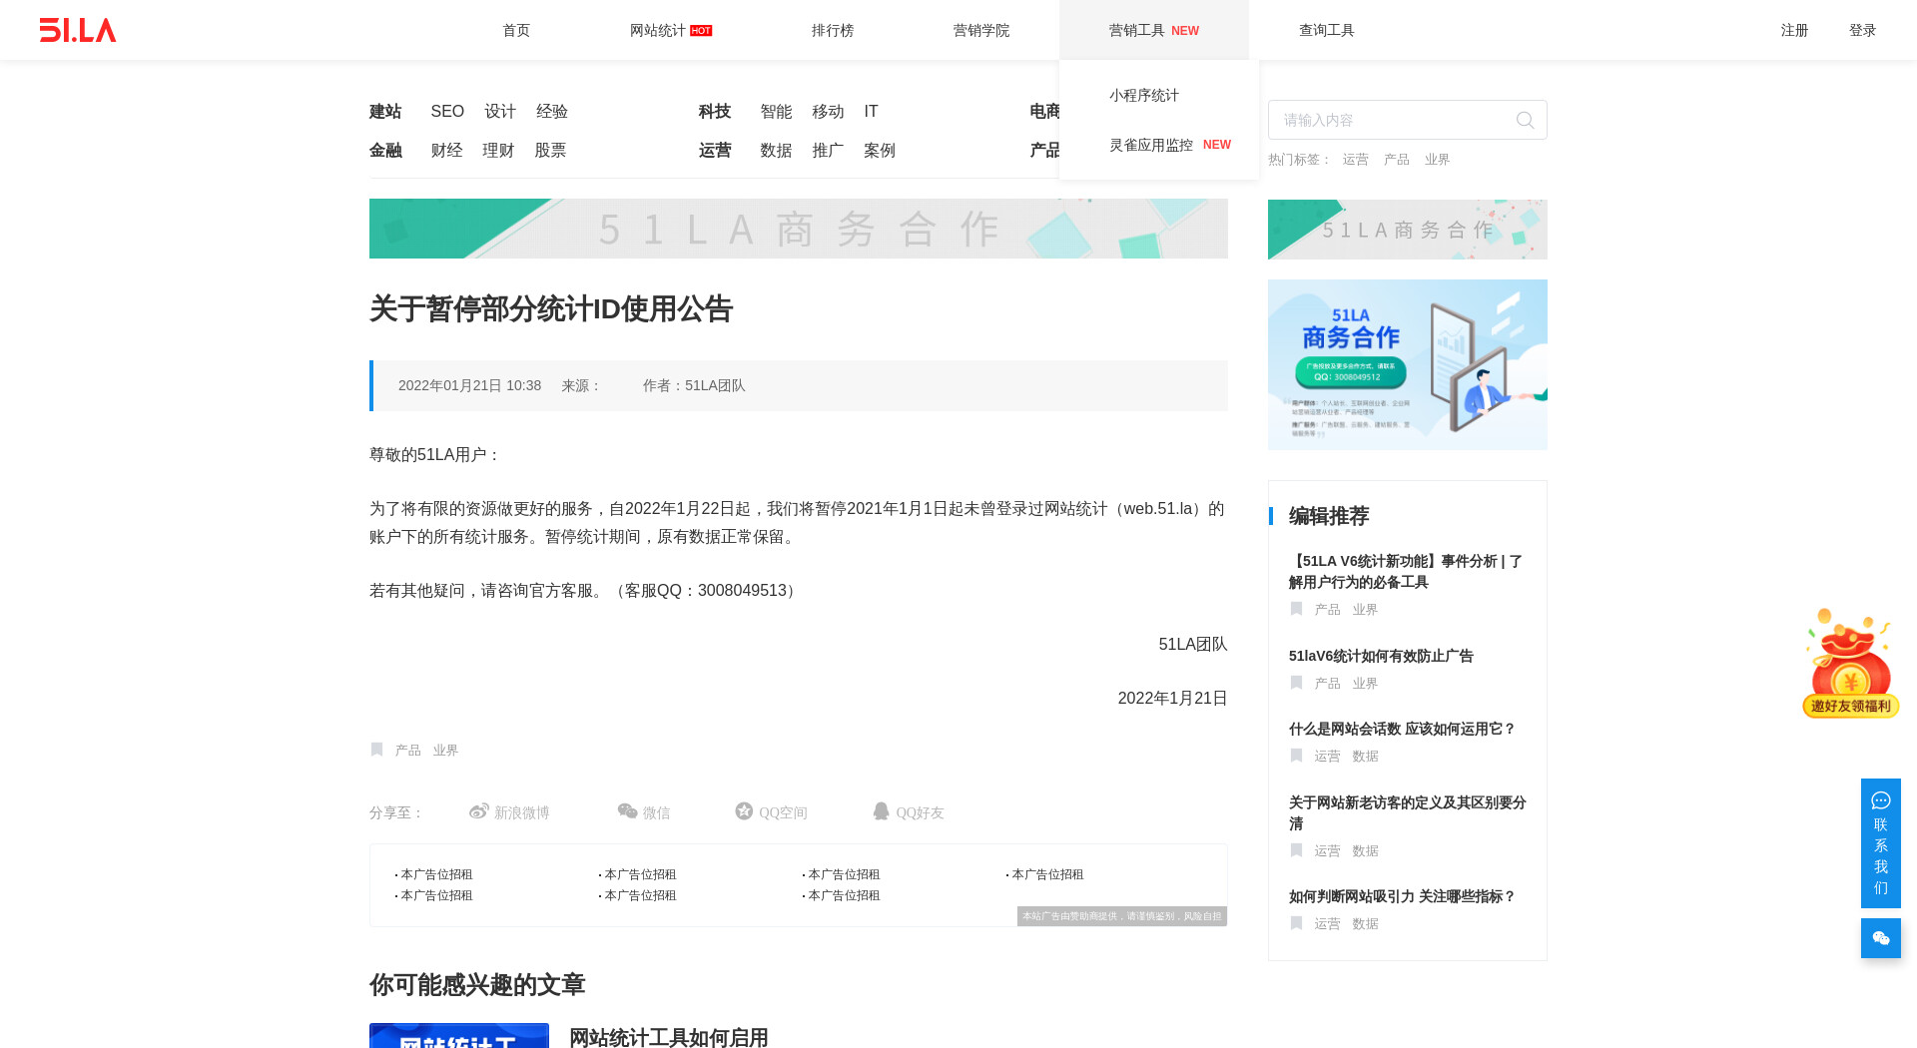Image resolution: width=1917 pixels, height=1048 pixels.
Task: Open the 股票 subcategory
Action: [550, 150]
